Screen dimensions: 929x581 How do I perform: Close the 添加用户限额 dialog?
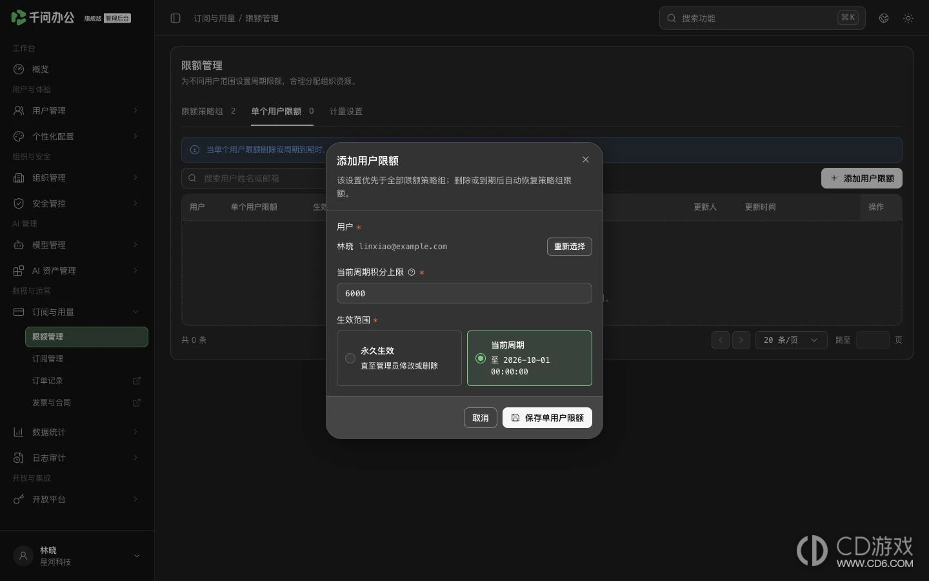pyautogui.click(x=586, y=159)
